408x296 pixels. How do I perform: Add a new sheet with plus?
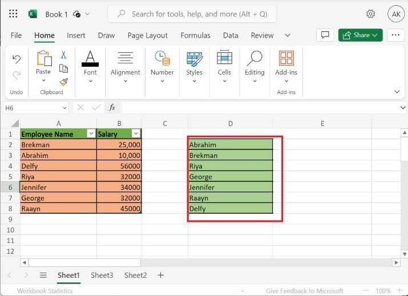(161, 275)
